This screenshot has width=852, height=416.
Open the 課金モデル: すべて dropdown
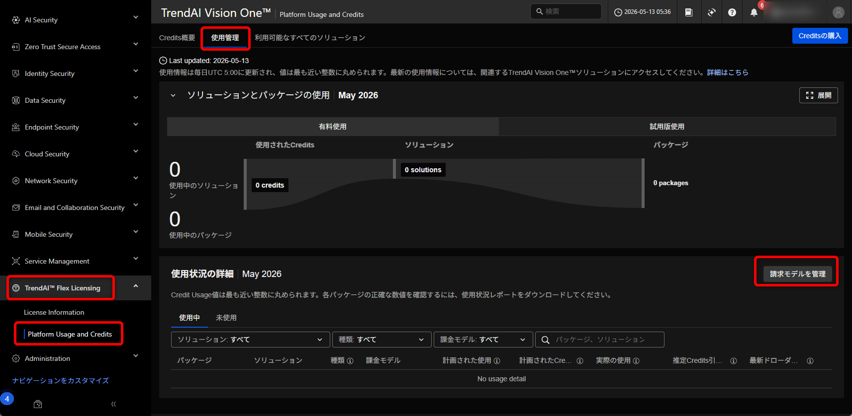pos(483,340)
